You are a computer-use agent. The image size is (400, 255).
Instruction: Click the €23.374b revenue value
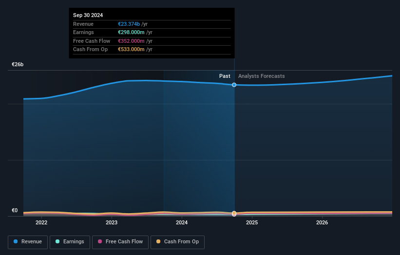tap(129, 24)
